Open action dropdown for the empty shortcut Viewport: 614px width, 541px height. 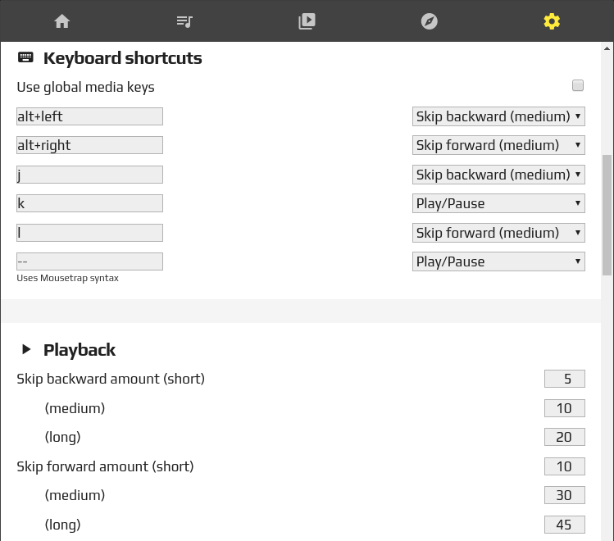pyautogui.click(x=498, y=261)
